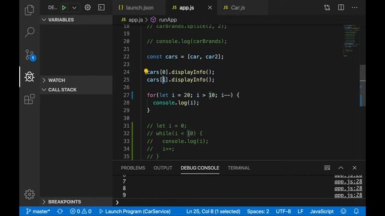Open the Extensions view
The image size is (385, 216).
(29, 99)
